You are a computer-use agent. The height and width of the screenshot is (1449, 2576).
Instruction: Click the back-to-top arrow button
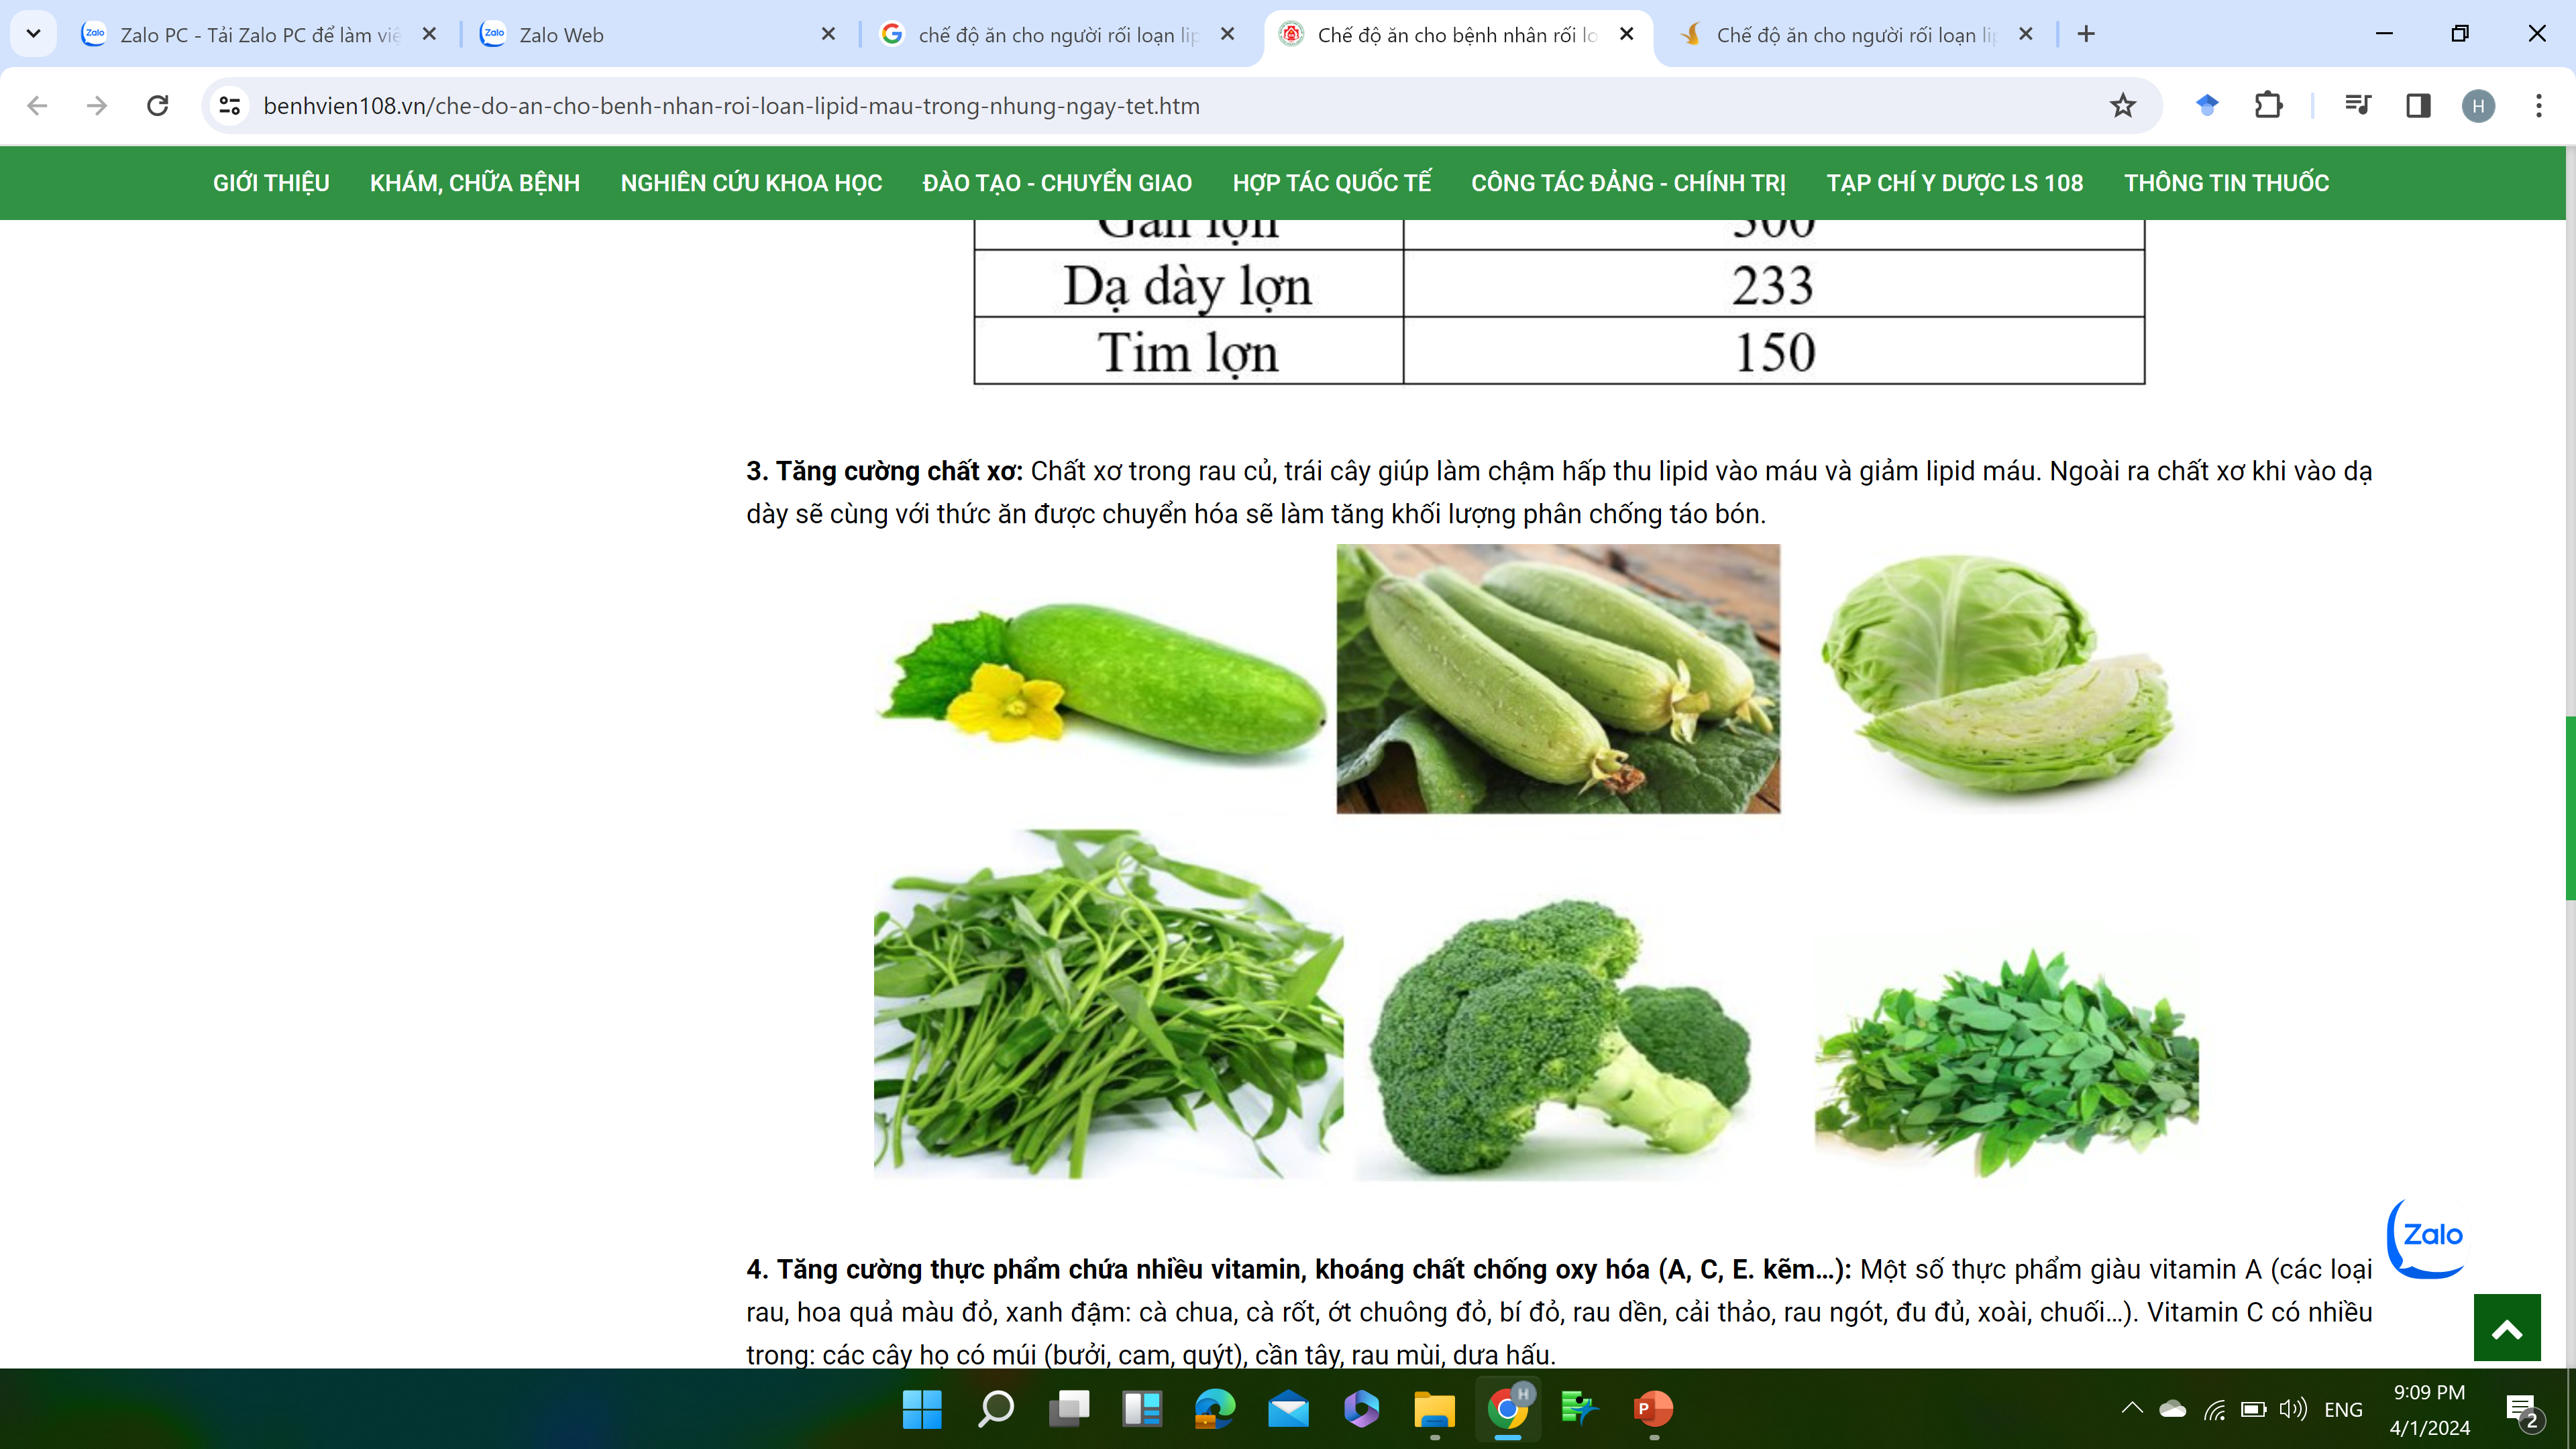tap(2507, 1328)
